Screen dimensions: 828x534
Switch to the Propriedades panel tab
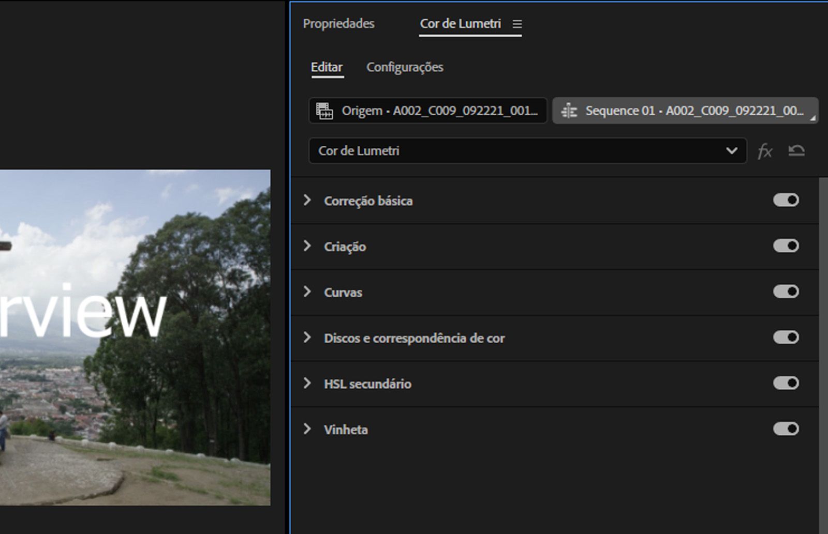338,24
